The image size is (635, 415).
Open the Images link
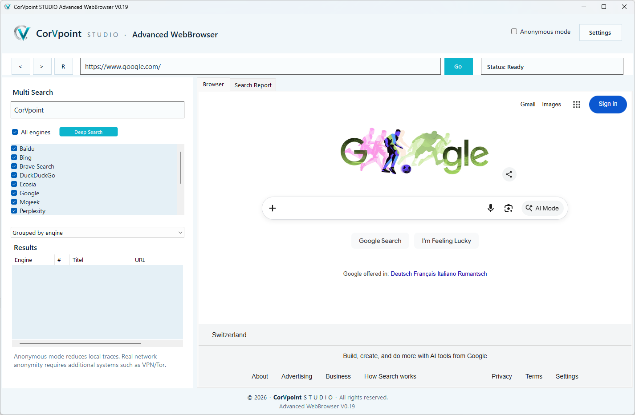pyautogui.click(x=551, y=105)
